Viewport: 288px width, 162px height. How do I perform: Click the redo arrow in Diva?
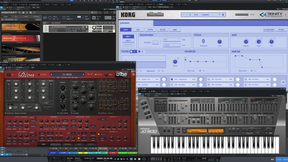[x=92, y=74]
